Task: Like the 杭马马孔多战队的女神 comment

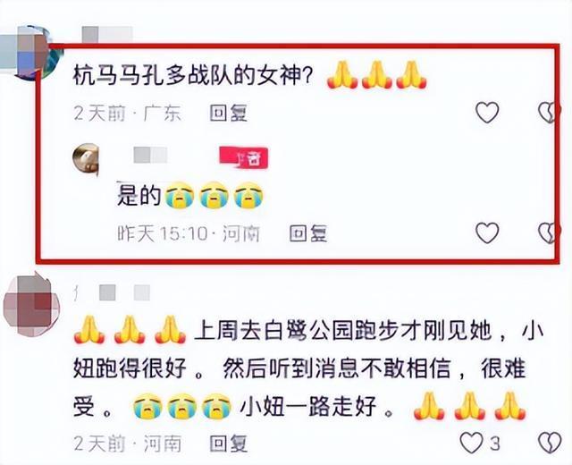Action: pyautogui.click(x=487, y=113)
